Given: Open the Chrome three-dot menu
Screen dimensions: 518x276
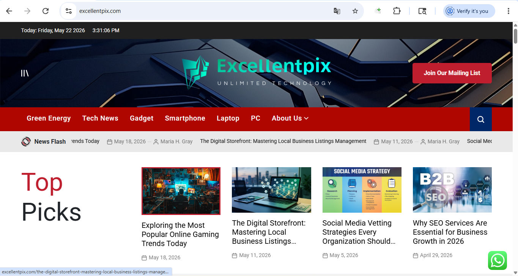Looking at the screenshot, I should 508,11.
